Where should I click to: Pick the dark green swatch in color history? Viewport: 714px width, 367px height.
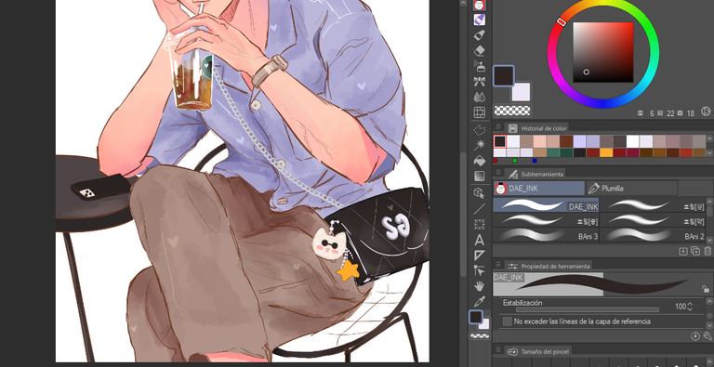click(x=566, y=152)
